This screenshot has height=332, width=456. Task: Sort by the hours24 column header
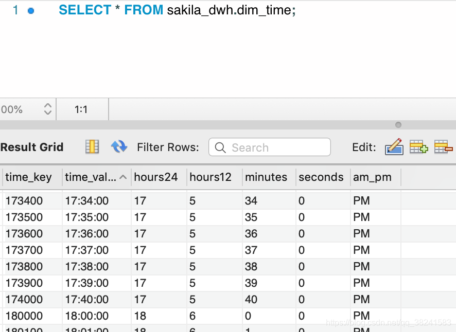click(x=159, y=177)
